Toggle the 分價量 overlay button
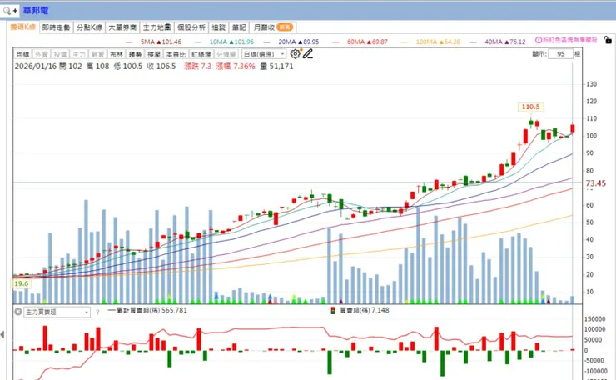 click(x=226, y=54)
